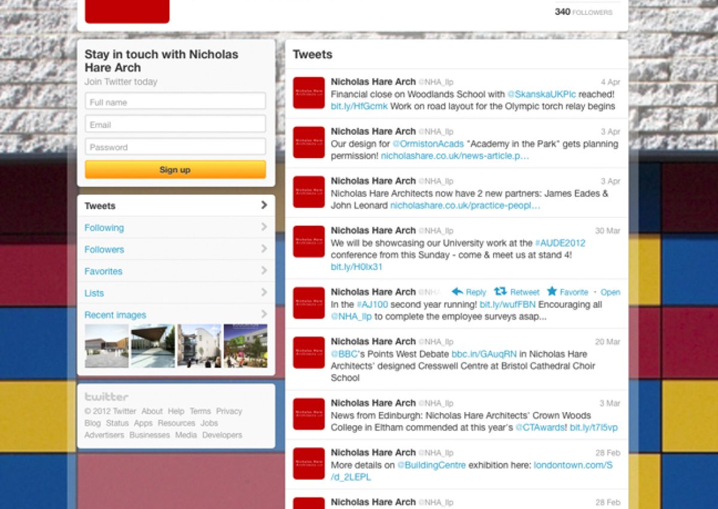Screen dimensions: 718x509
Task: Expand Following list using its chevron arrow
Action: point(264,227)
